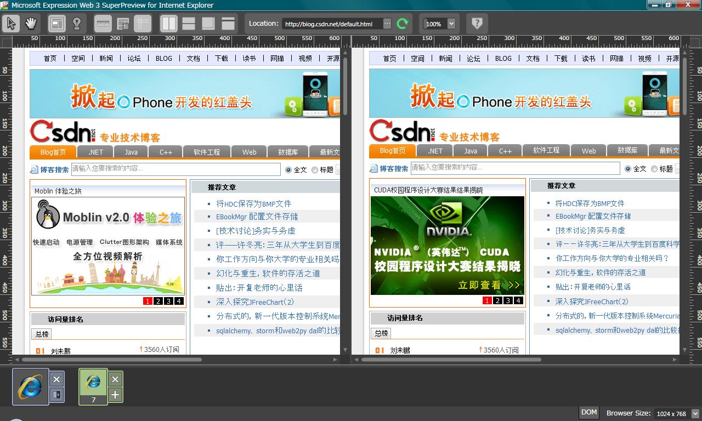Click 论坛 nav link in left pane
Image resolution: width=702 pixels, height=421 pixels.
(x=134, y=58)
